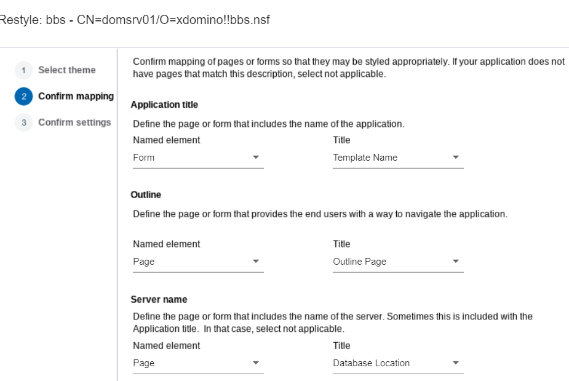Click 'Confirm mapping of pages or forms' instructions
Image resolution: width=569 pixels, height=381 pixels.
pos(349,68)
